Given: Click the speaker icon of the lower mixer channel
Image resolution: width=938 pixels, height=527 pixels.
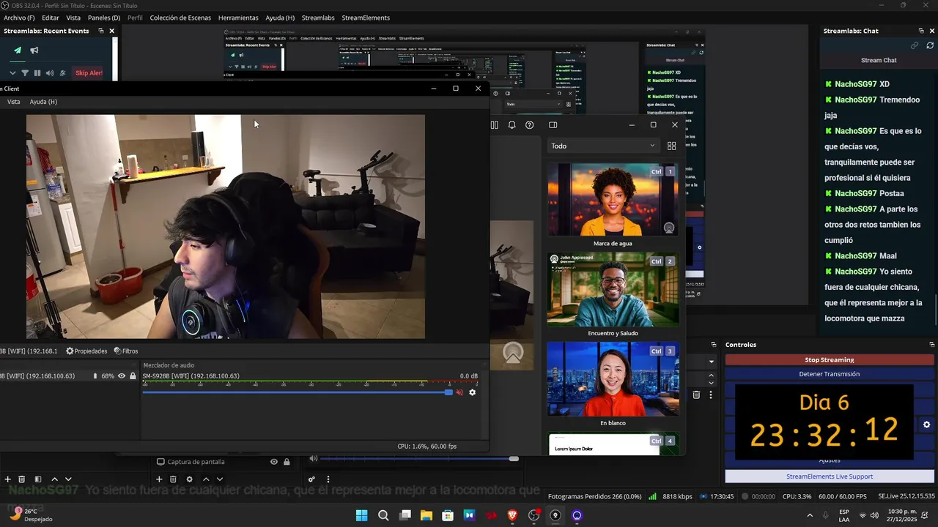Looking at the screenshot, I should (313, 459).
